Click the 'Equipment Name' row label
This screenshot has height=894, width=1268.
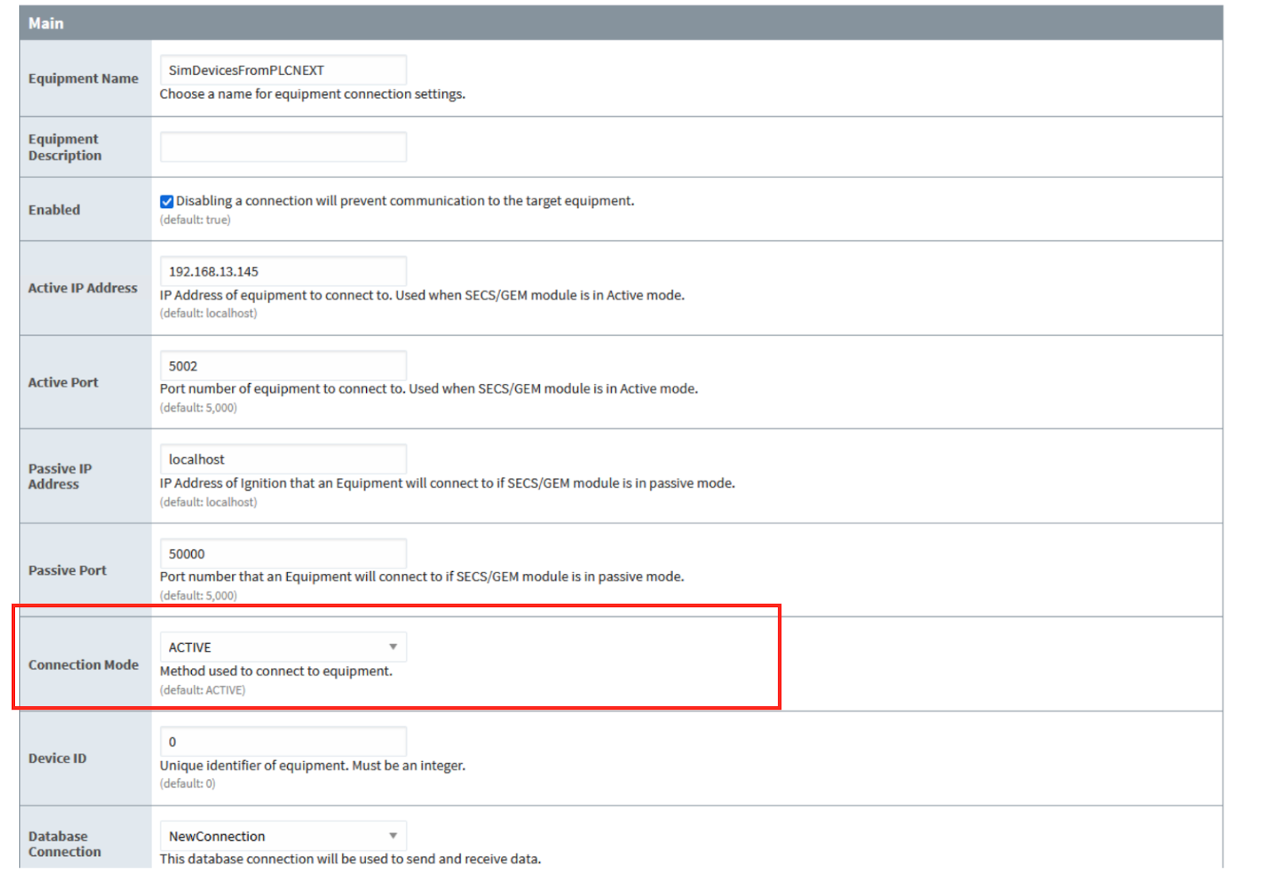click(83, 78)
